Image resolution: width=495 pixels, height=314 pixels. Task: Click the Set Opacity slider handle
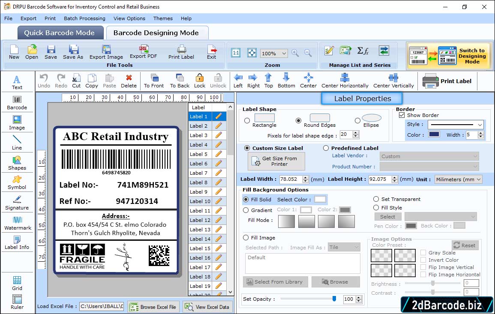click(334, 299)
